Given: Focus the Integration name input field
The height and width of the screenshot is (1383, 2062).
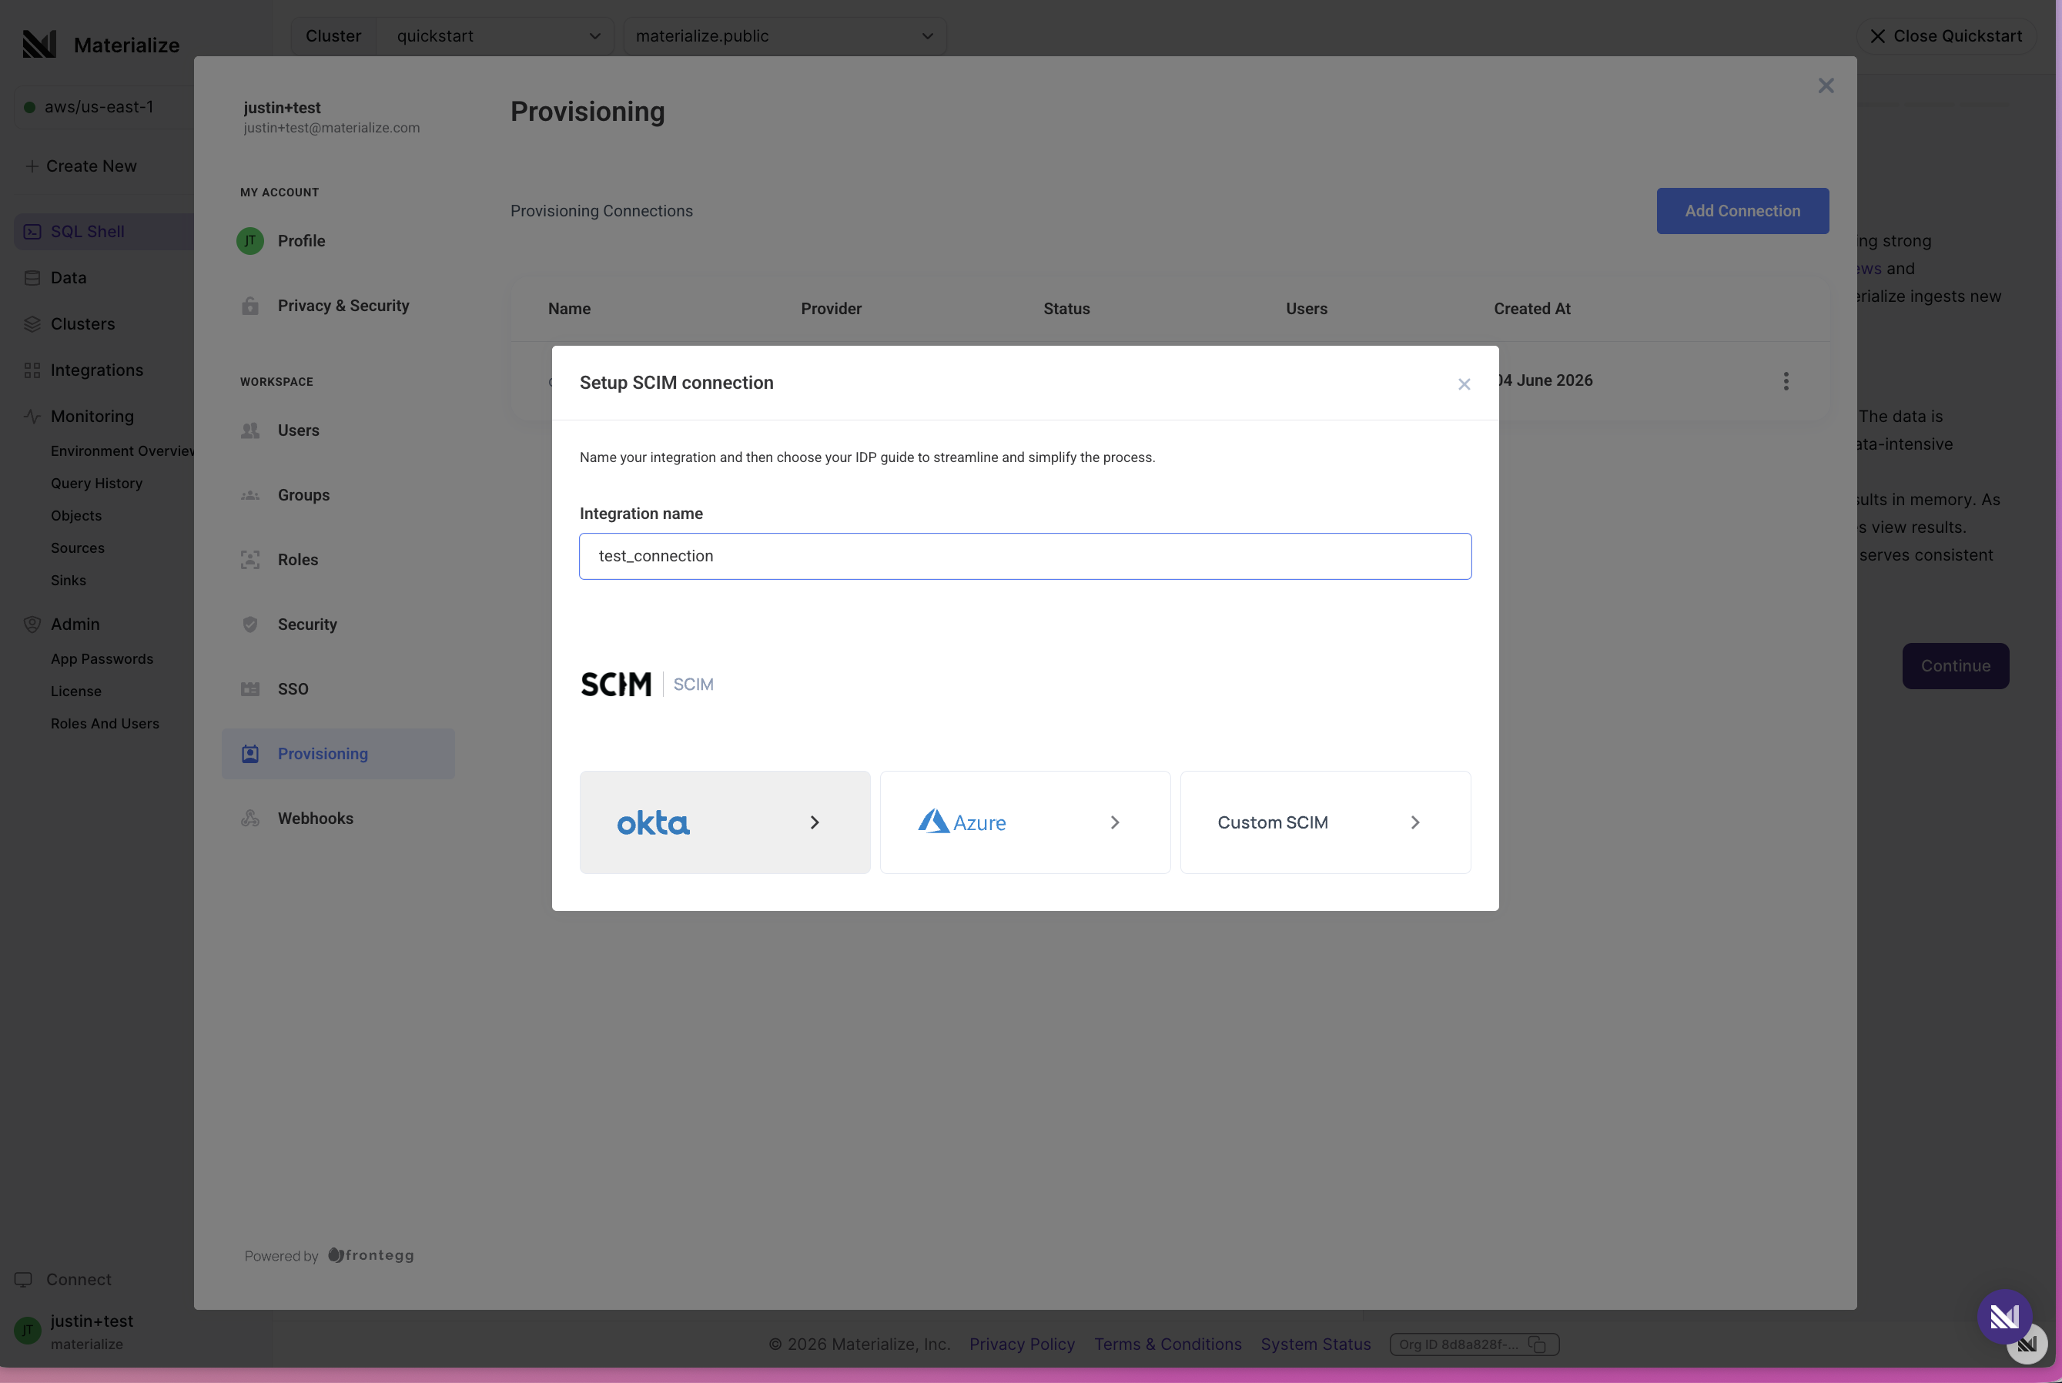Looking at the screenshot, I should (x=1025, y=556).
